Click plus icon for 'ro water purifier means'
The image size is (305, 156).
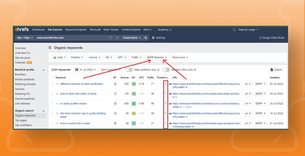click(x=57, y=104)
